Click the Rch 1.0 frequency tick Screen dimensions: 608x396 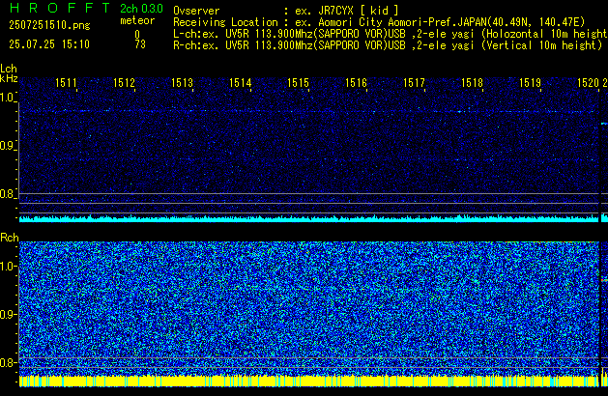8,267
